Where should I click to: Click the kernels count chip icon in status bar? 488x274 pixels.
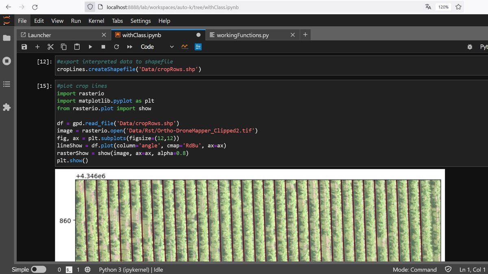[88, 270]
